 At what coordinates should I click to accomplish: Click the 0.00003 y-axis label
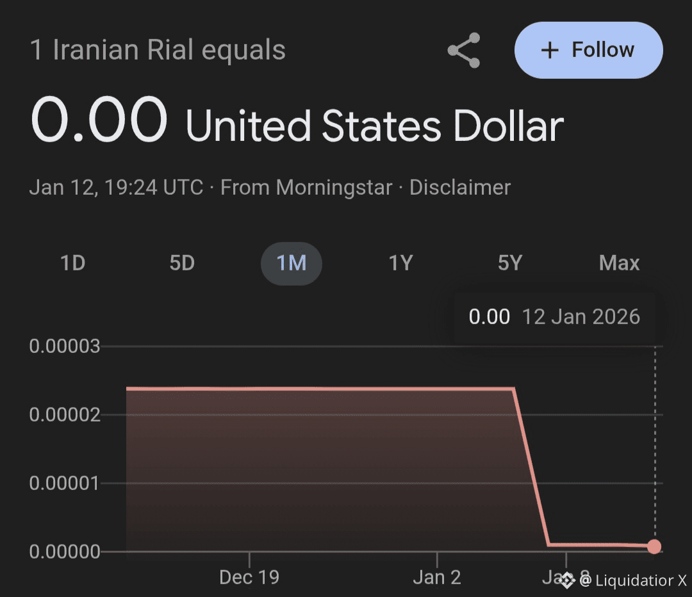[x=65, y=347]
